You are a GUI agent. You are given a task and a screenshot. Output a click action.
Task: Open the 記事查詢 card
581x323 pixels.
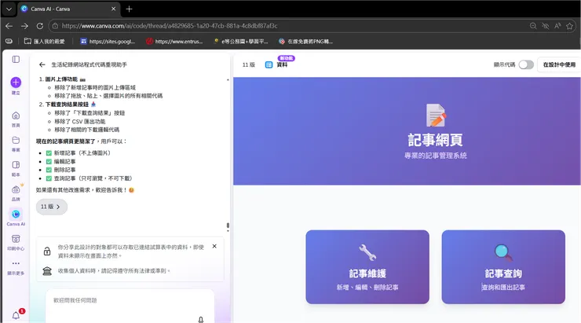click(x=503, y=267)
